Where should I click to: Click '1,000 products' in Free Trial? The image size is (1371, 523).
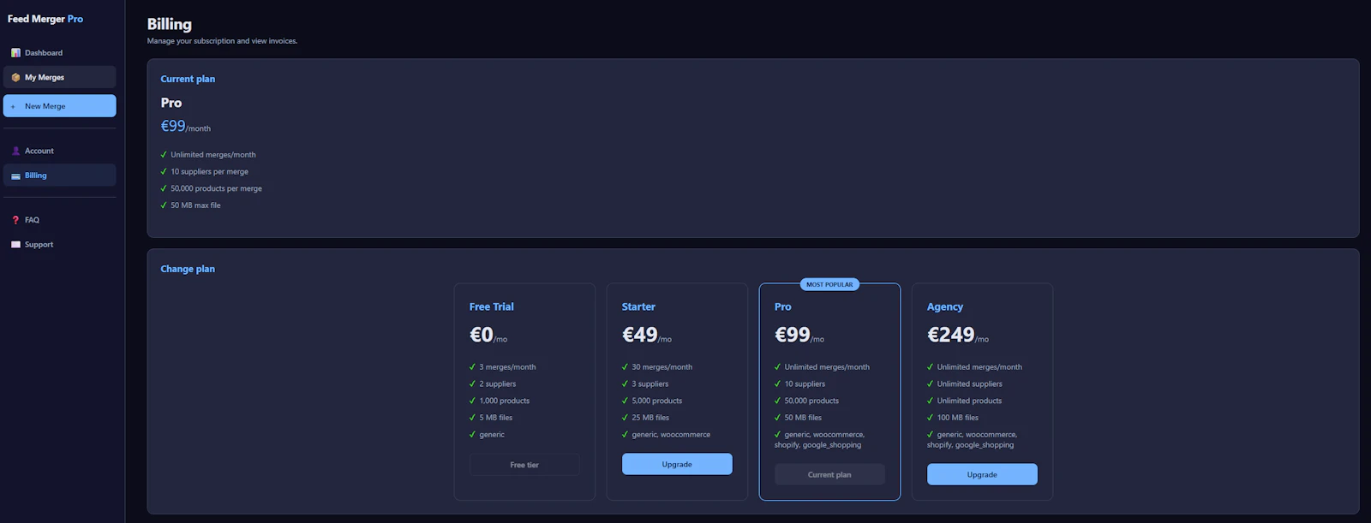coord(504,401)
